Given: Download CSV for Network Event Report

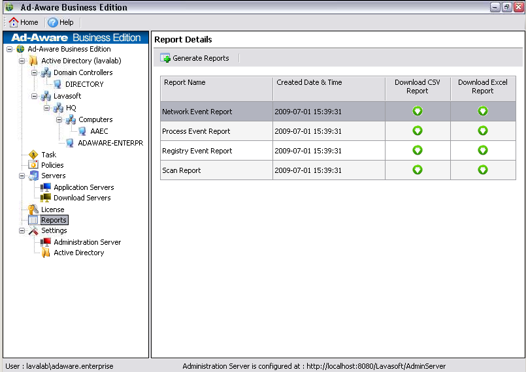Looking at the screenshot, I should (x=418, y=111).
